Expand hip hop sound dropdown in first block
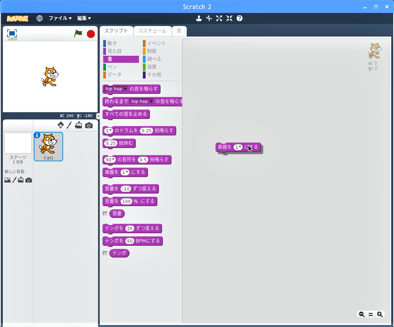The height and width of the screenshot is (327, 394). 125,89
